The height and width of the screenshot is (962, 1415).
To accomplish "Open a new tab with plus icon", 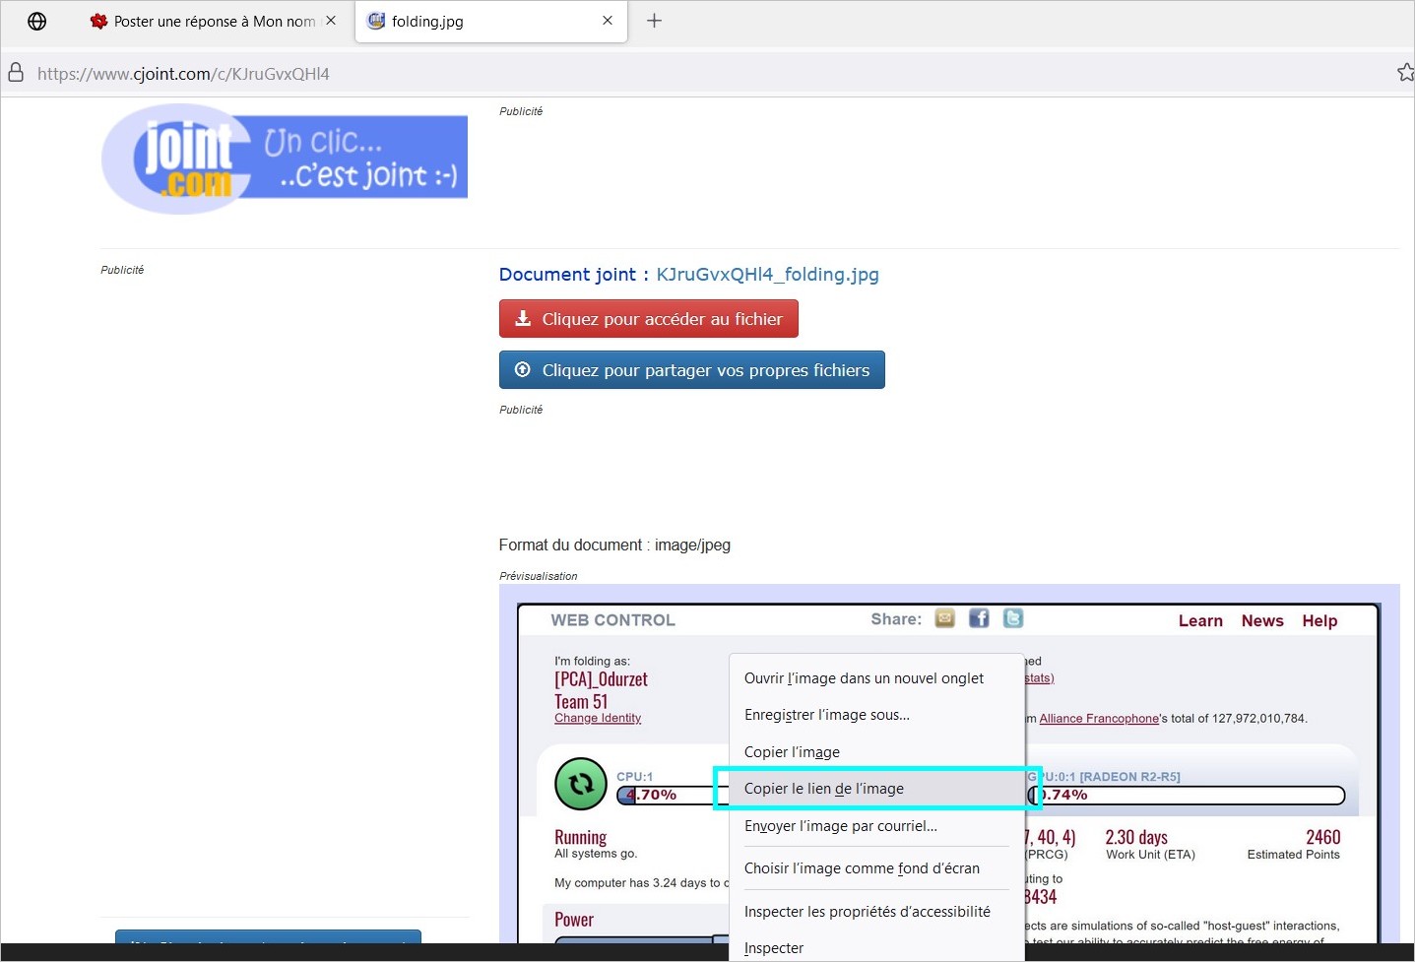I will coord(654,21).
